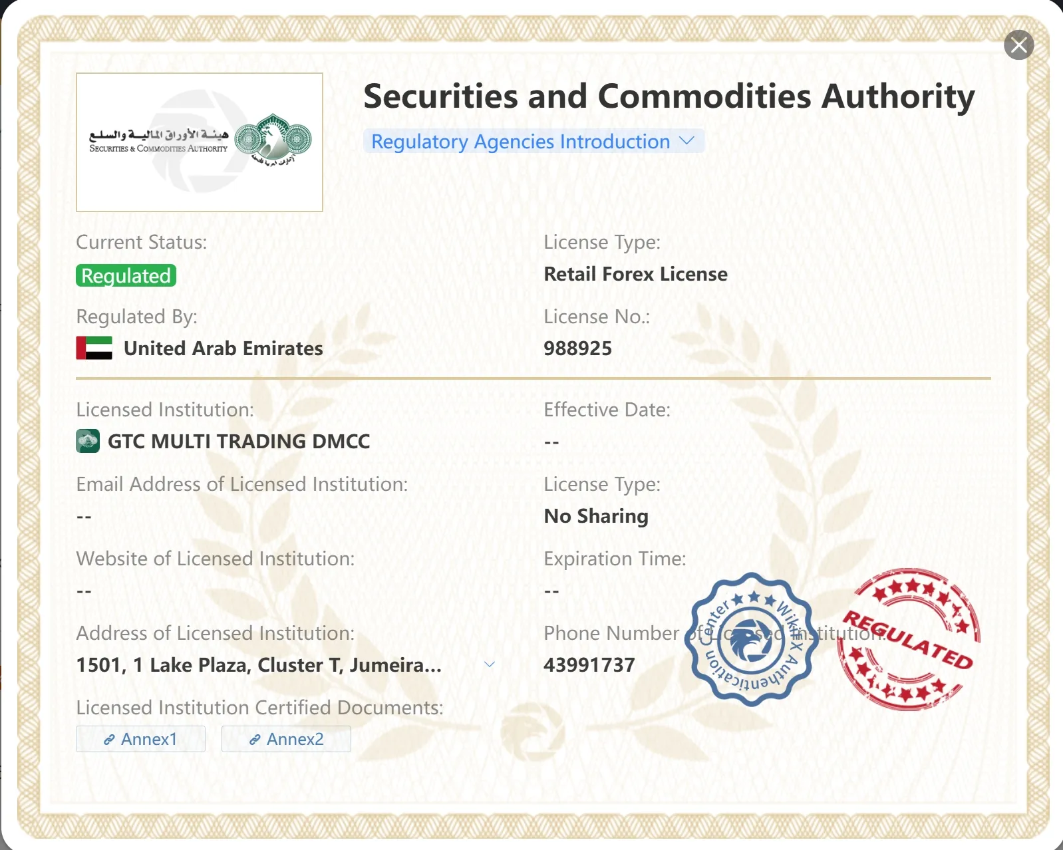Click the Current Status label
Image resolution: width=1063 pixels, height=850 pixels.
(142, 242)
